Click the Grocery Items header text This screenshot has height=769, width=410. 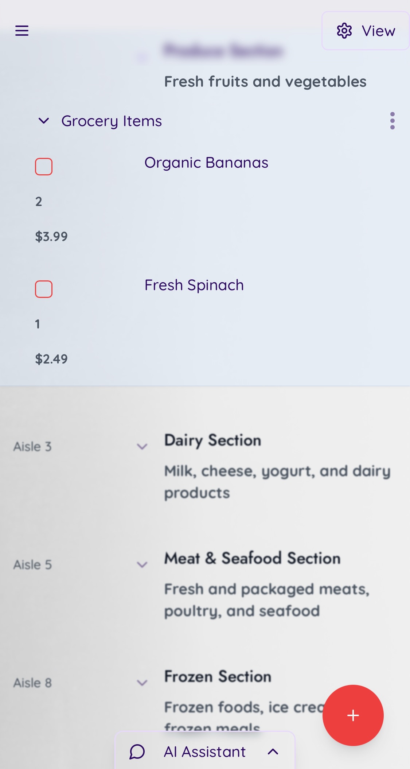click(x=112, y=121)
